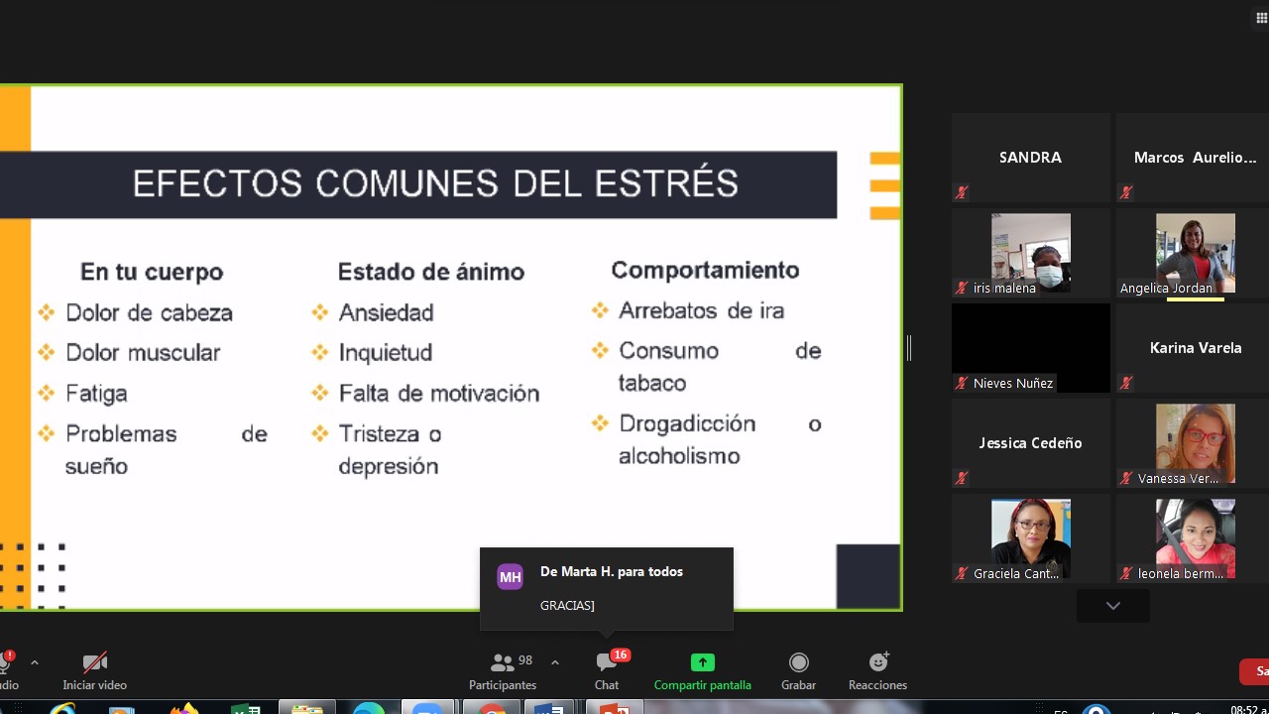
Task: Click the gallery view grid icon
Action: point(1261,18)
